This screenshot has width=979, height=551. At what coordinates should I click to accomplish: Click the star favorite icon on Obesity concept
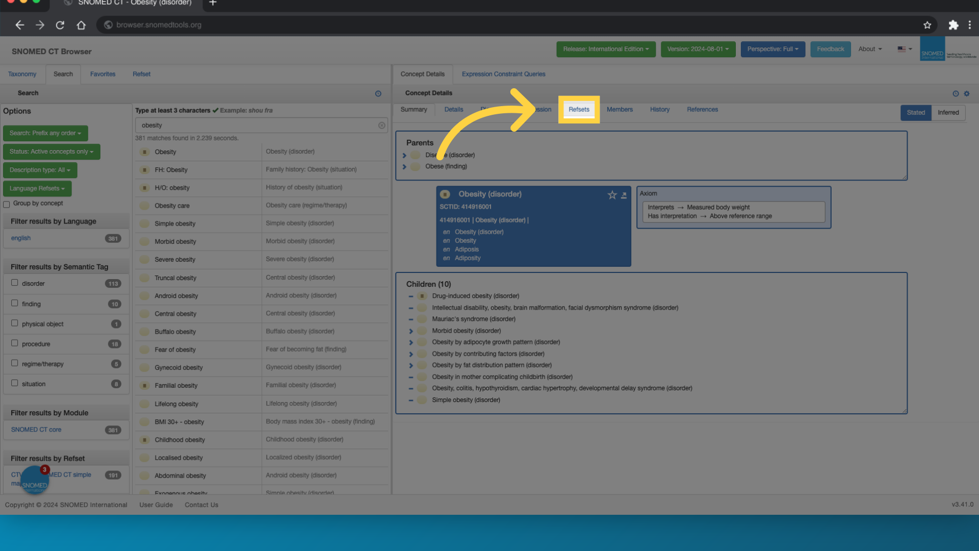coord(612,195)
